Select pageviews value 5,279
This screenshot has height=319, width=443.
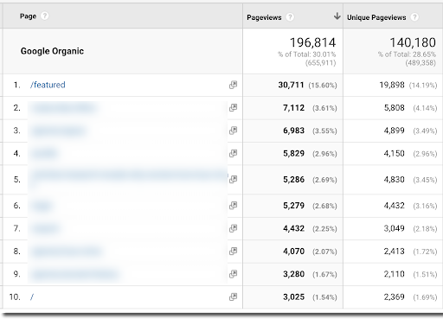coord(293,206)
